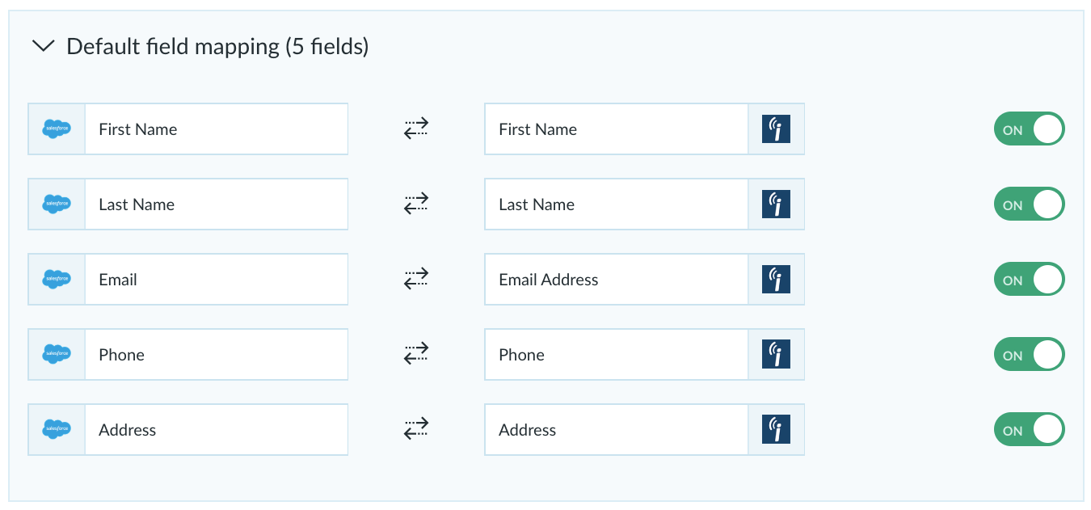Click the Salesforce icon beside Email
This screenshot has width=1091, height=510.
point(57,280)
